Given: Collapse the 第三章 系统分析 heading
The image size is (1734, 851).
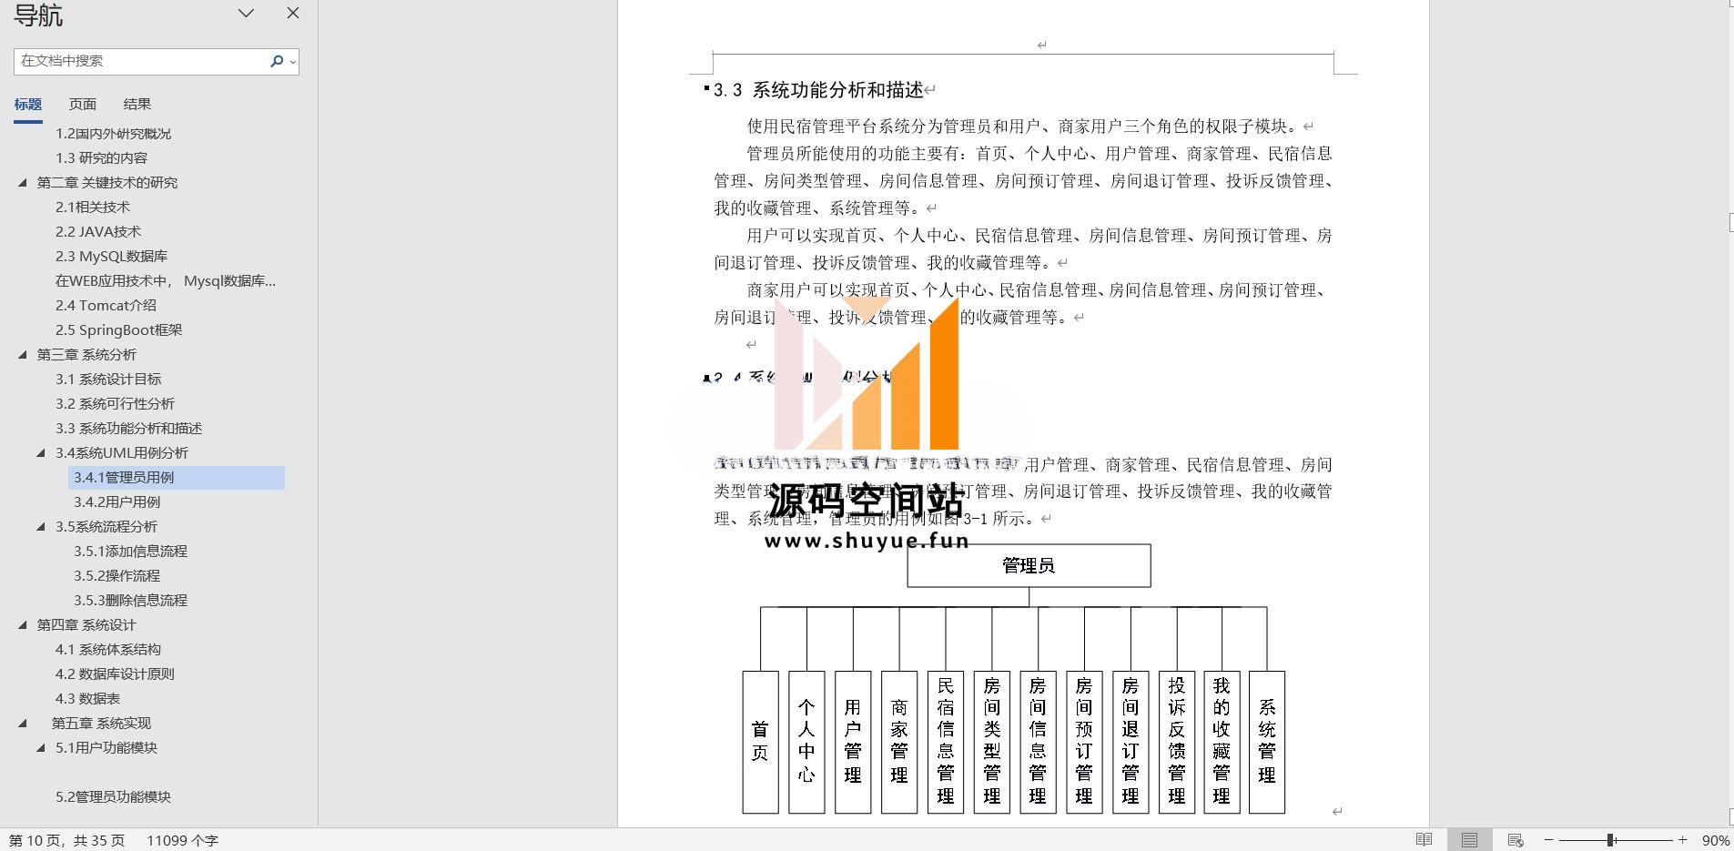Looking at the screenshot, I should (x=23, y=354).
